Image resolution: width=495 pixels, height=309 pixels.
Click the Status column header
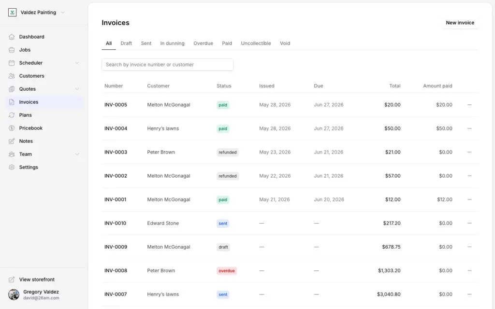[x=224, y=86]
